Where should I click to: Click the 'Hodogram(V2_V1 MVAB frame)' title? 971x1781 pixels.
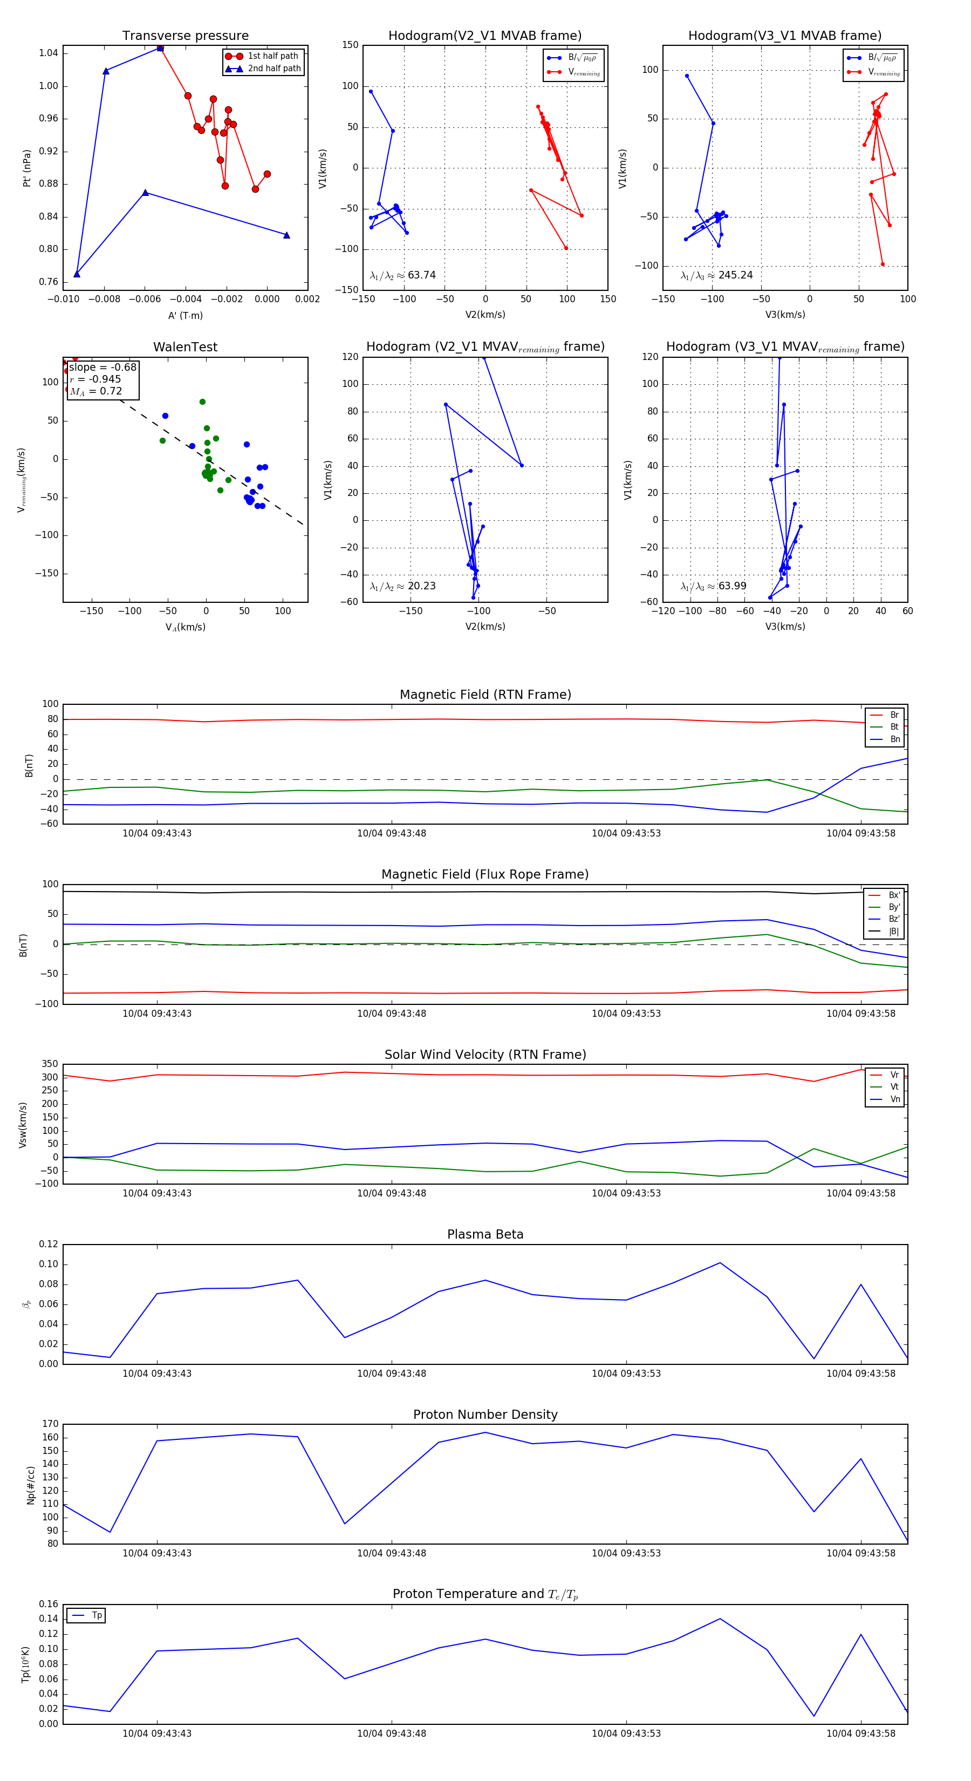click(x=484, y=36)
